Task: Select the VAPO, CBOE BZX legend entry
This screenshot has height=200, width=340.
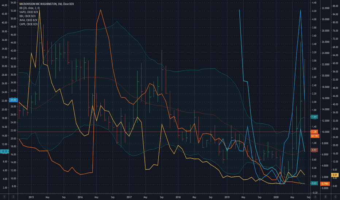Action: coord(28,12)
